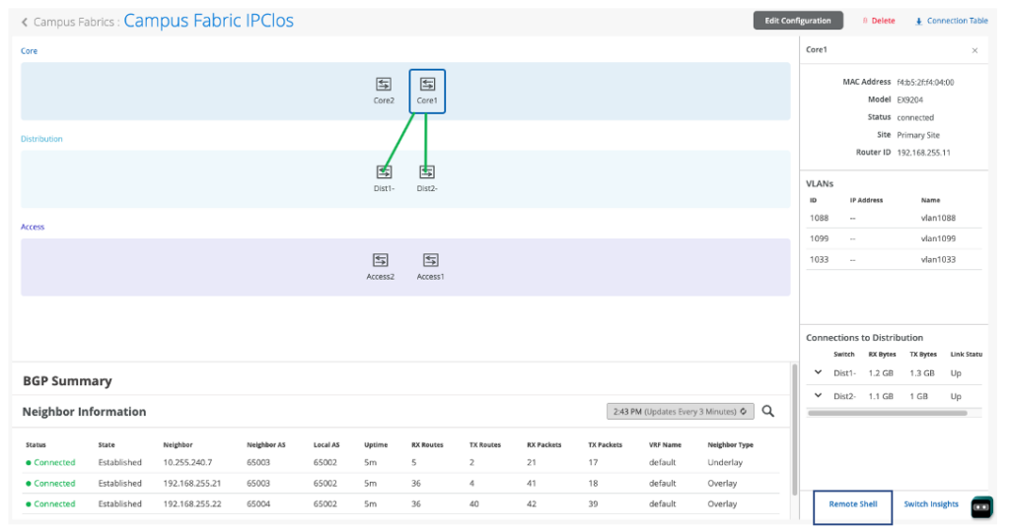Click the 2:43 PM update refresh selector

click(681, 412)
